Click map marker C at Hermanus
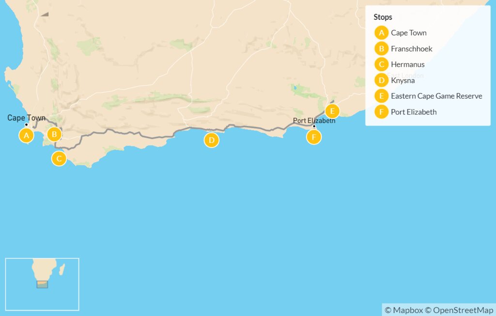Image resolution: width=496 pixels, height=316 pixels. [59, 158]
